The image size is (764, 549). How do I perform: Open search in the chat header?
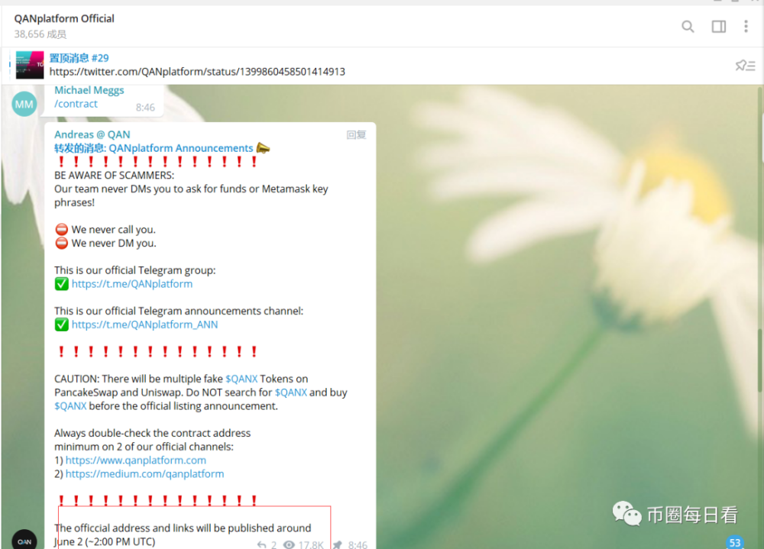[x=688, y=26]
